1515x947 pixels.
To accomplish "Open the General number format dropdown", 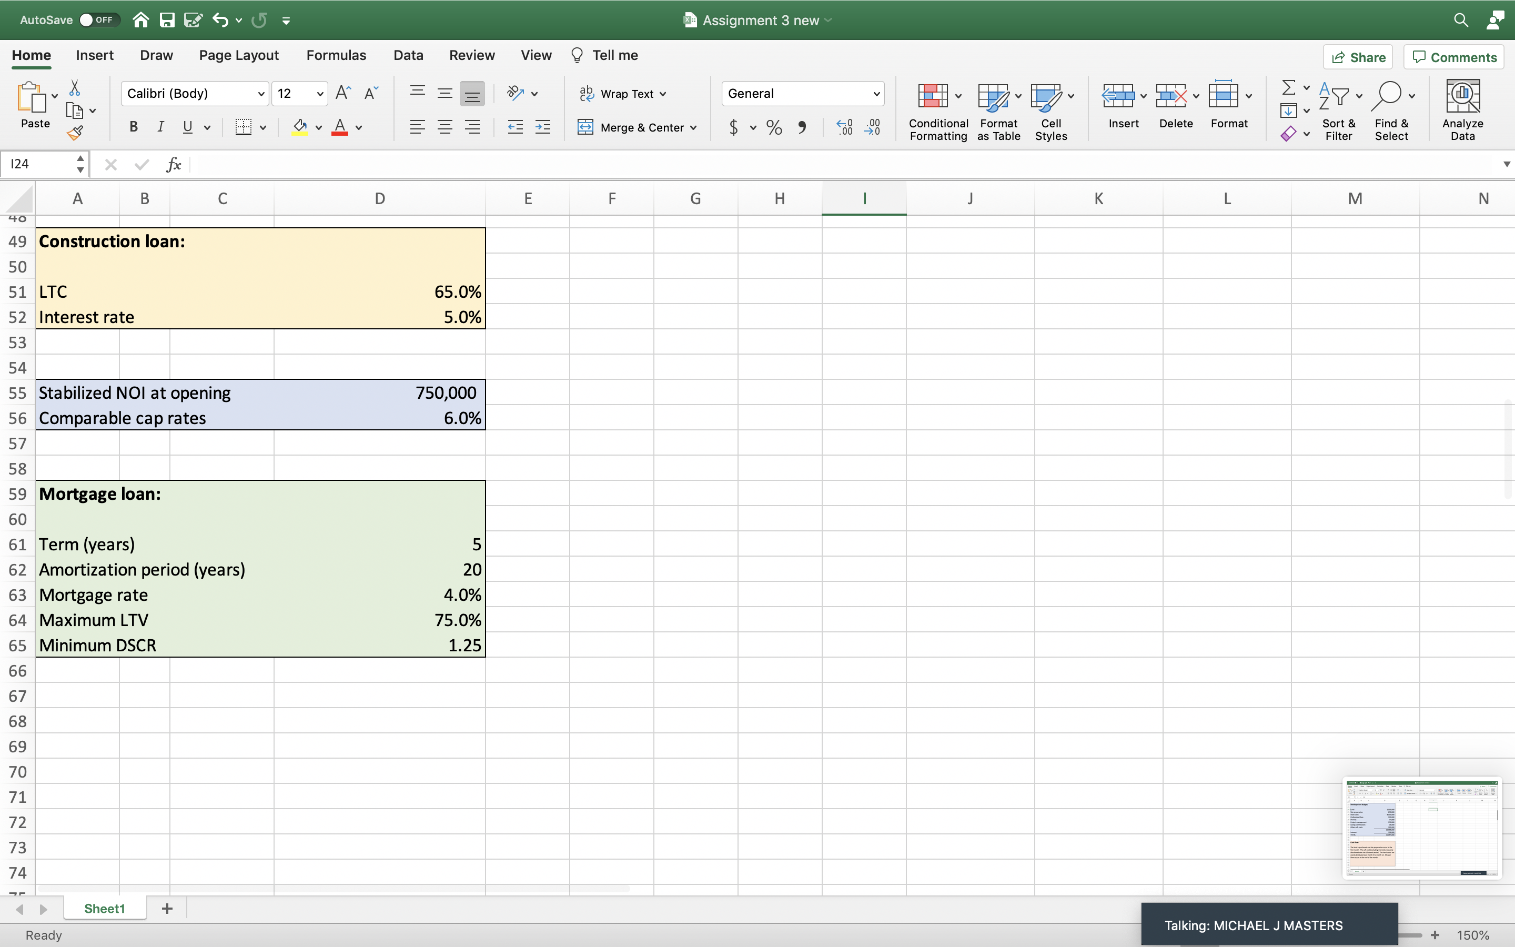I will click(876, 93).
